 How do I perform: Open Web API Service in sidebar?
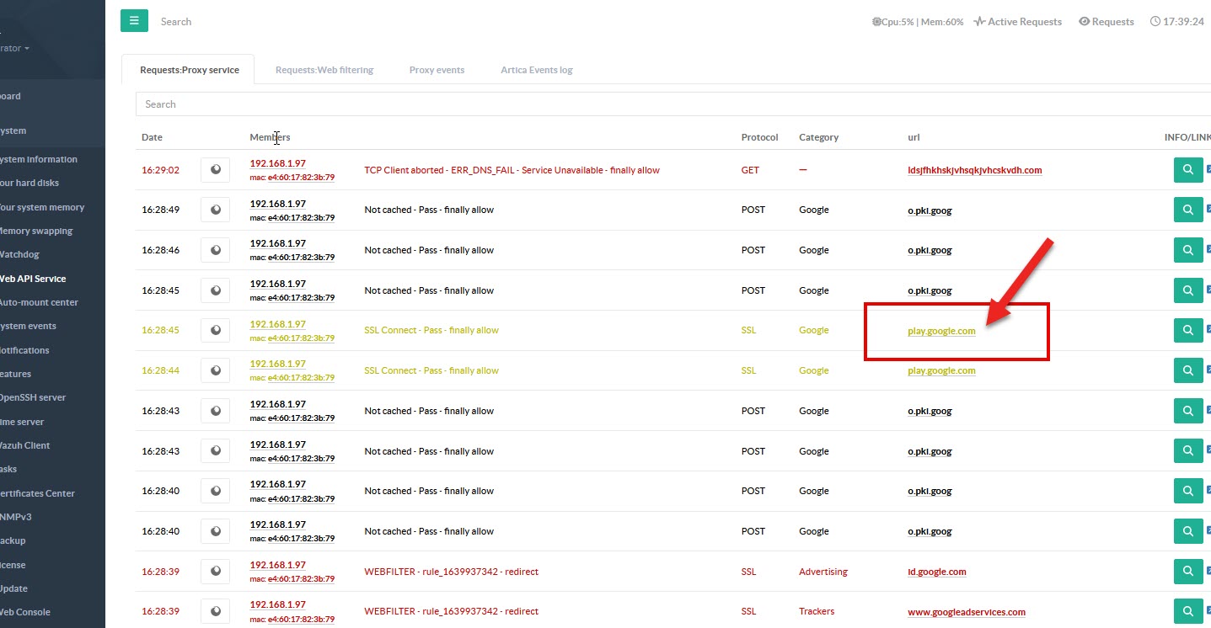pyautogui.click(x=33, y=279)
